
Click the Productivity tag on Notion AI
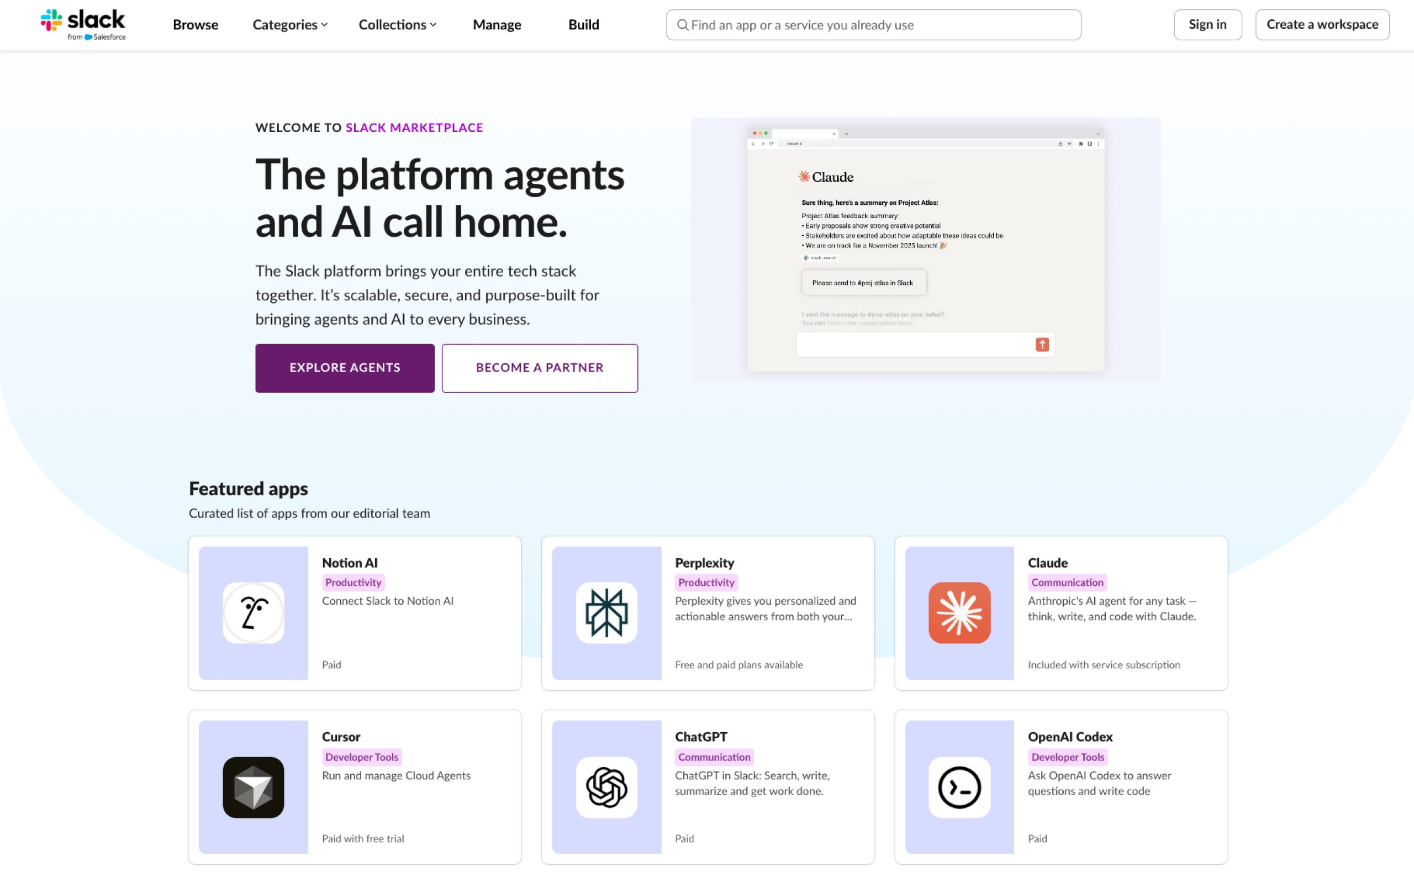pos(353,582)
